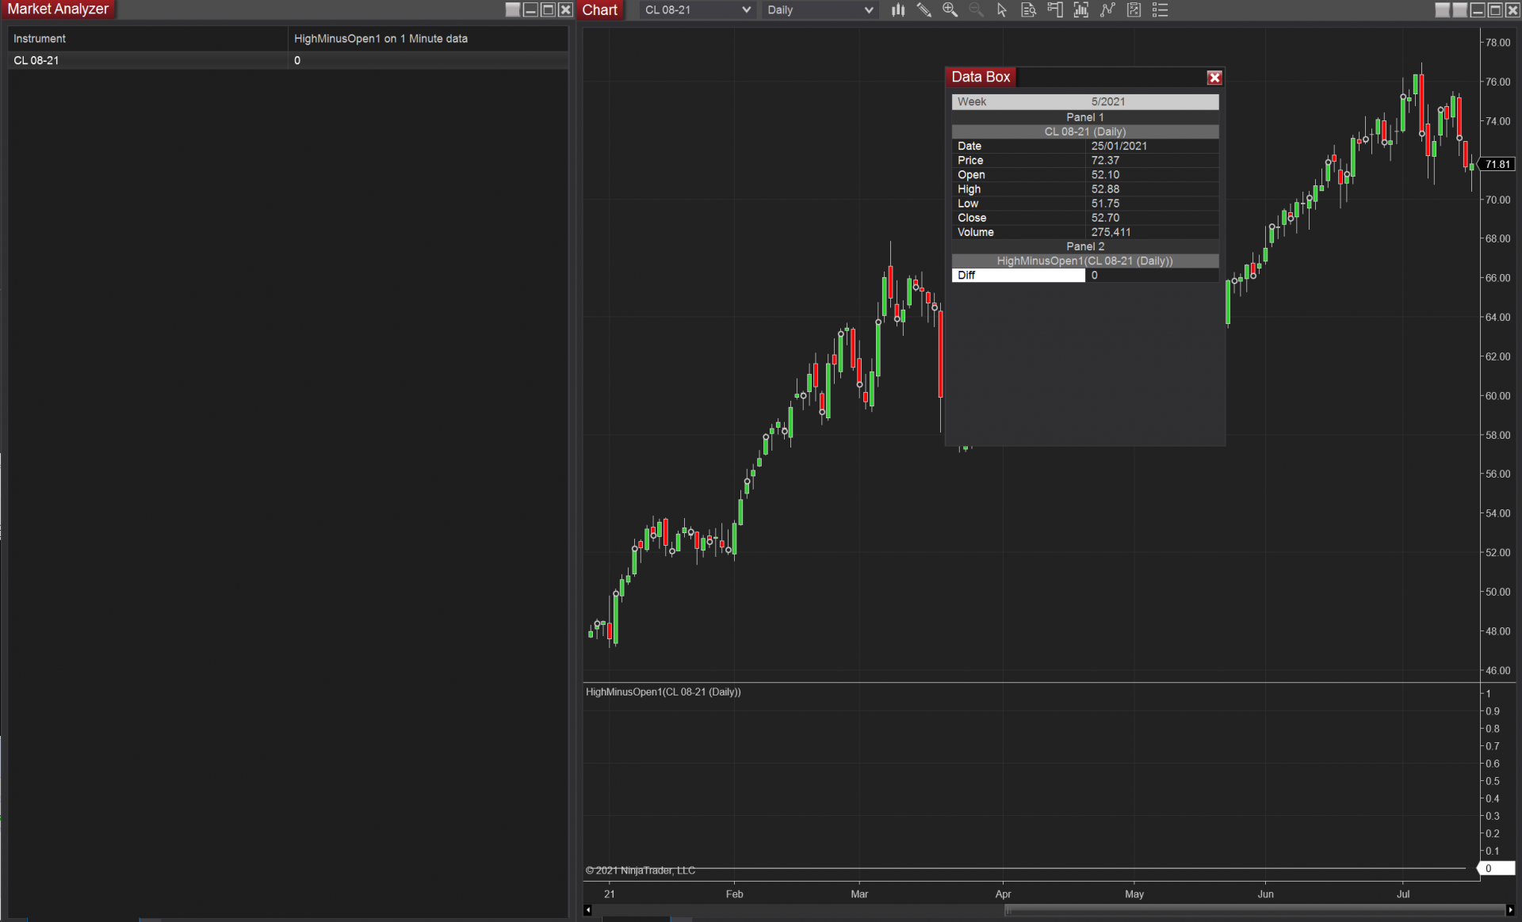
Task: Click the Chart window title tab
Action: pyautogui.click(x=599, y=10)
